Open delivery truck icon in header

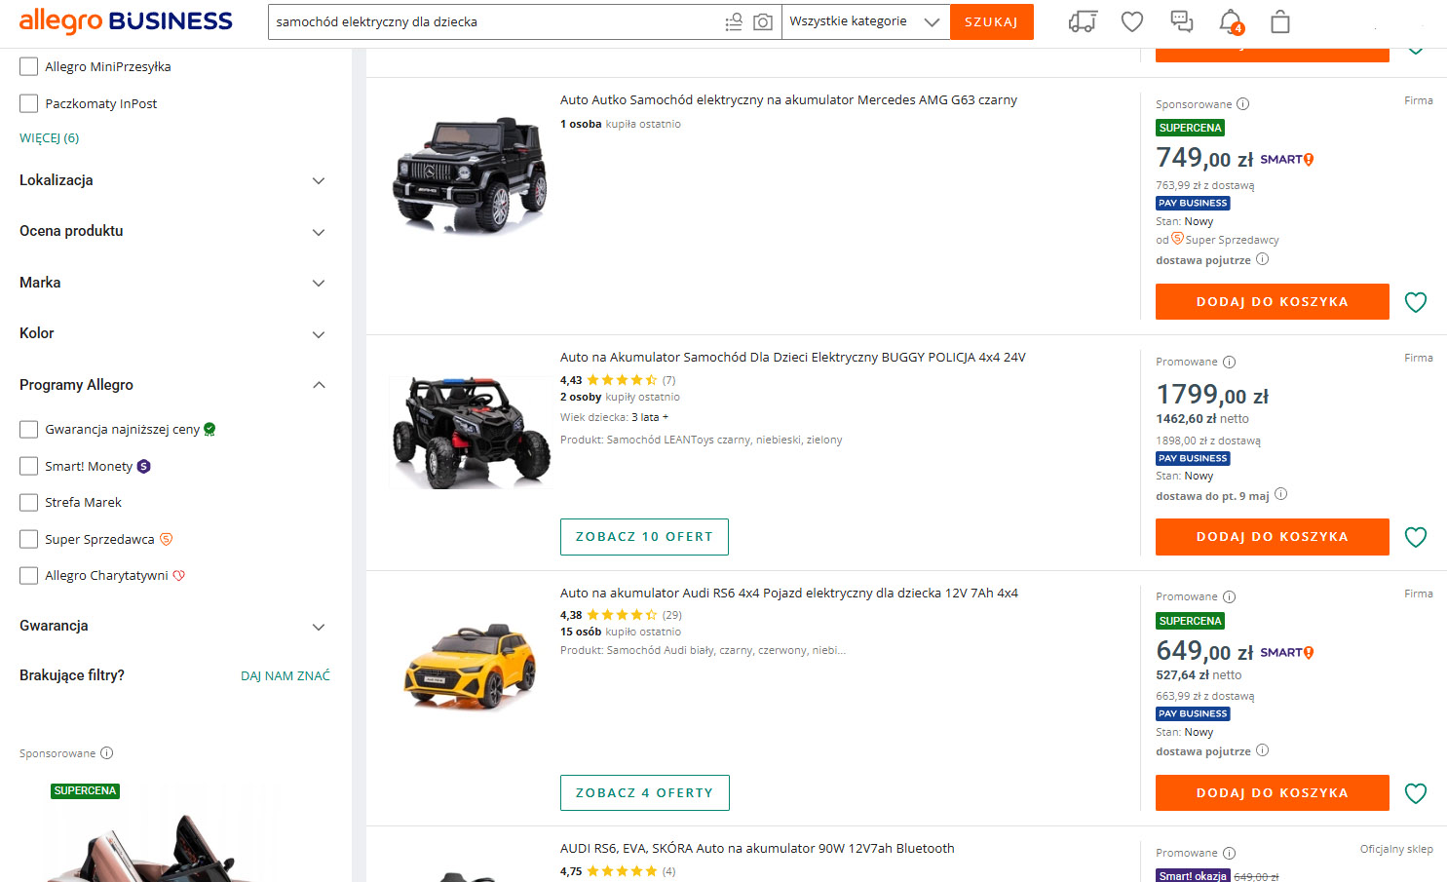click(x=1083, y=21)
